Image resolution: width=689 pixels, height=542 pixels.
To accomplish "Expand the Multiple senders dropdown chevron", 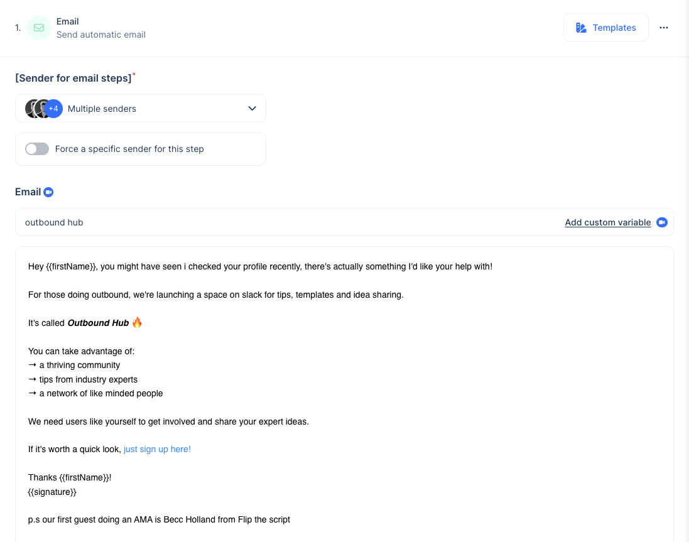I will tap(252, 109).
